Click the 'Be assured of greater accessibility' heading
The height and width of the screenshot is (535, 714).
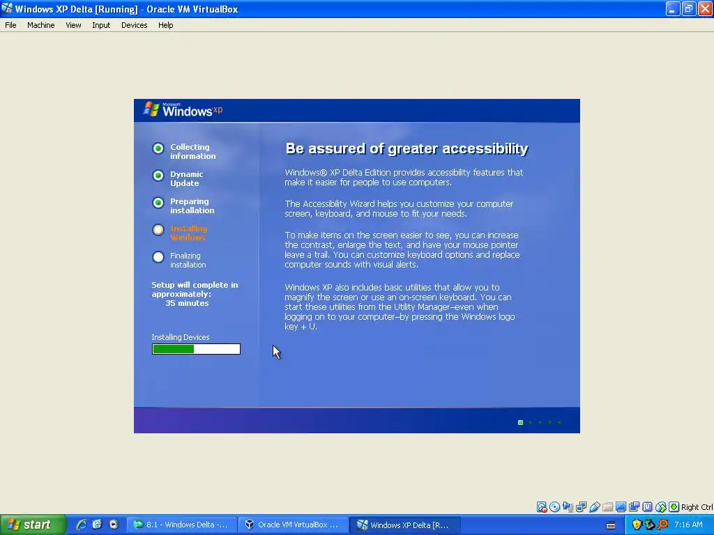[x=407, y=148]
